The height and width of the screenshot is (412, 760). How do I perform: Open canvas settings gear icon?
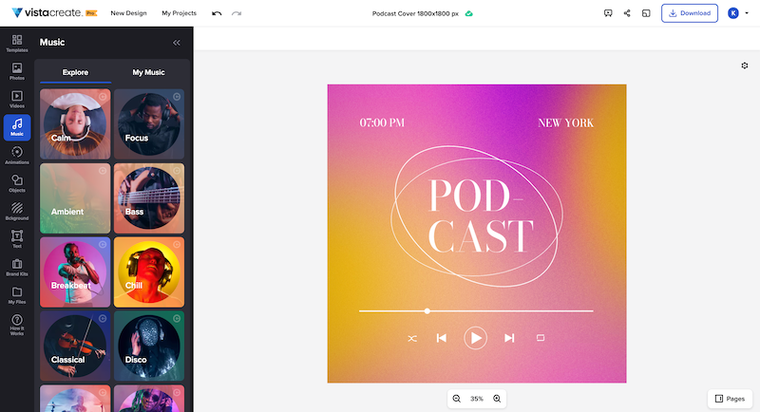[x=745, y=66]
